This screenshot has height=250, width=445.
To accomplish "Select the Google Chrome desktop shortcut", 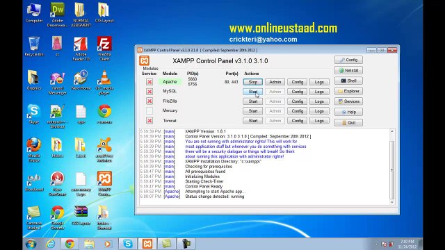I will [x=57, y=217].
